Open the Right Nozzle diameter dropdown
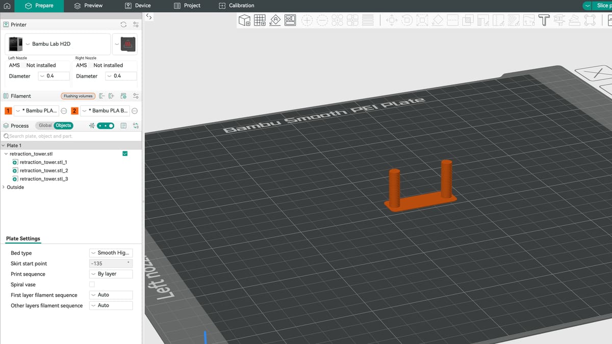Viewport: 612px width, 344px height. point(121,76)
